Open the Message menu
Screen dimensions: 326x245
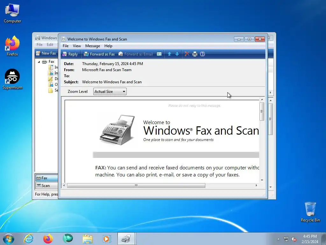(x=93, y=46)
